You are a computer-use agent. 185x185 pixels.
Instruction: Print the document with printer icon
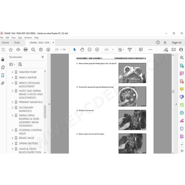pyautogui.click(x=26, y=50)
